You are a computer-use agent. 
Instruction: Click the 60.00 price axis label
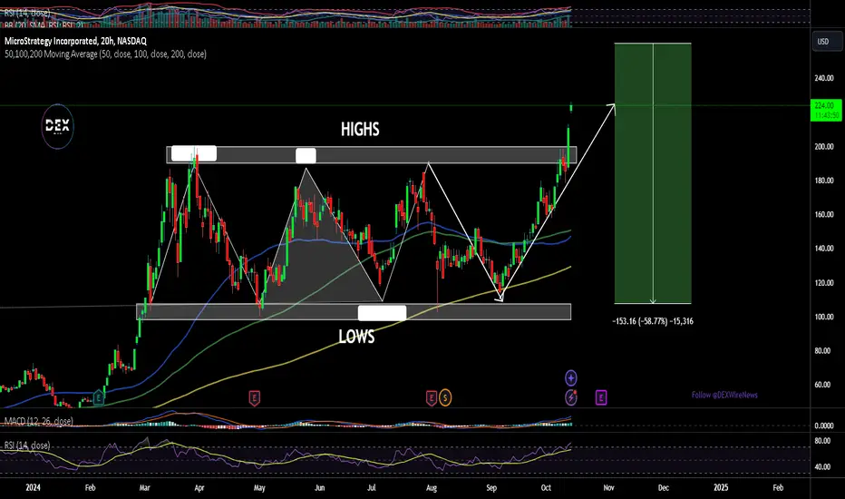824,385
